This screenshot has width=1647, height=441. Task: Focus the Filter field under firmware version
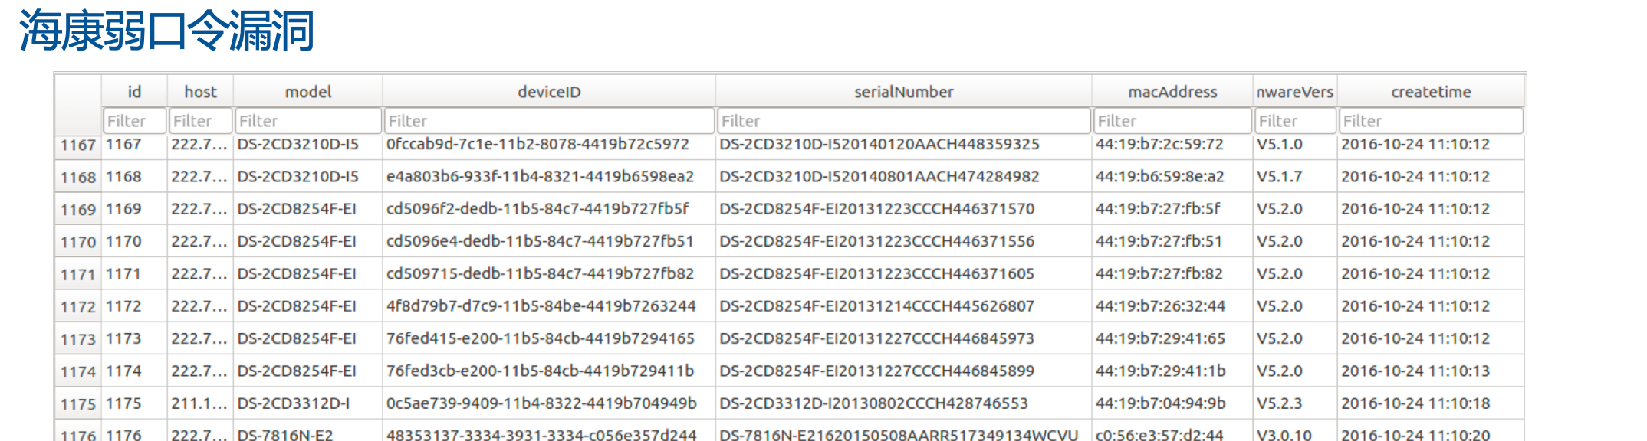pyautogui.click(x=1296, y=121)
